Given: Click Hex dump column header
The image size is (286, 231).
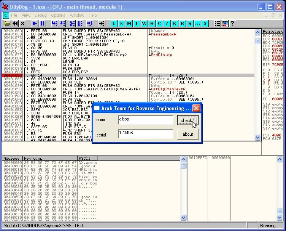Looking at the screenshot, I should [50, 158].
